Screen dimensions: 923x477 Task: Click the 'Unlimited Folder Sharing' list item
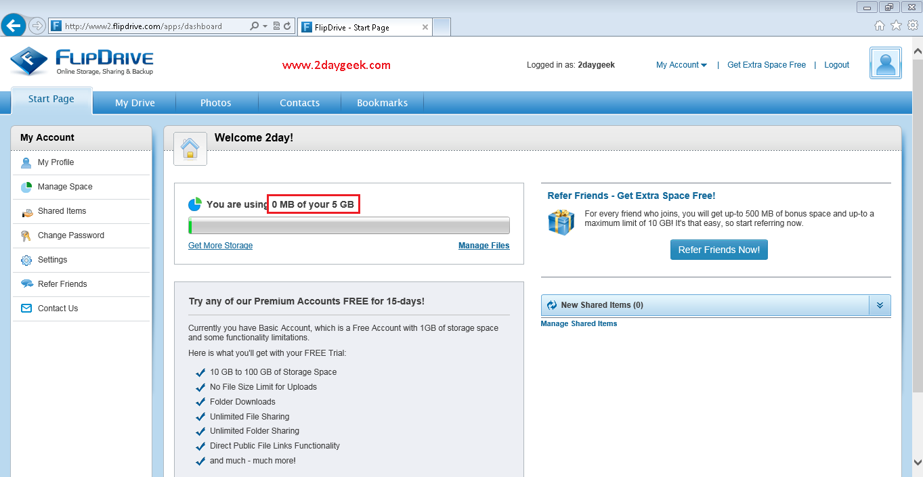pyautogui.click(x=255, y=431)
